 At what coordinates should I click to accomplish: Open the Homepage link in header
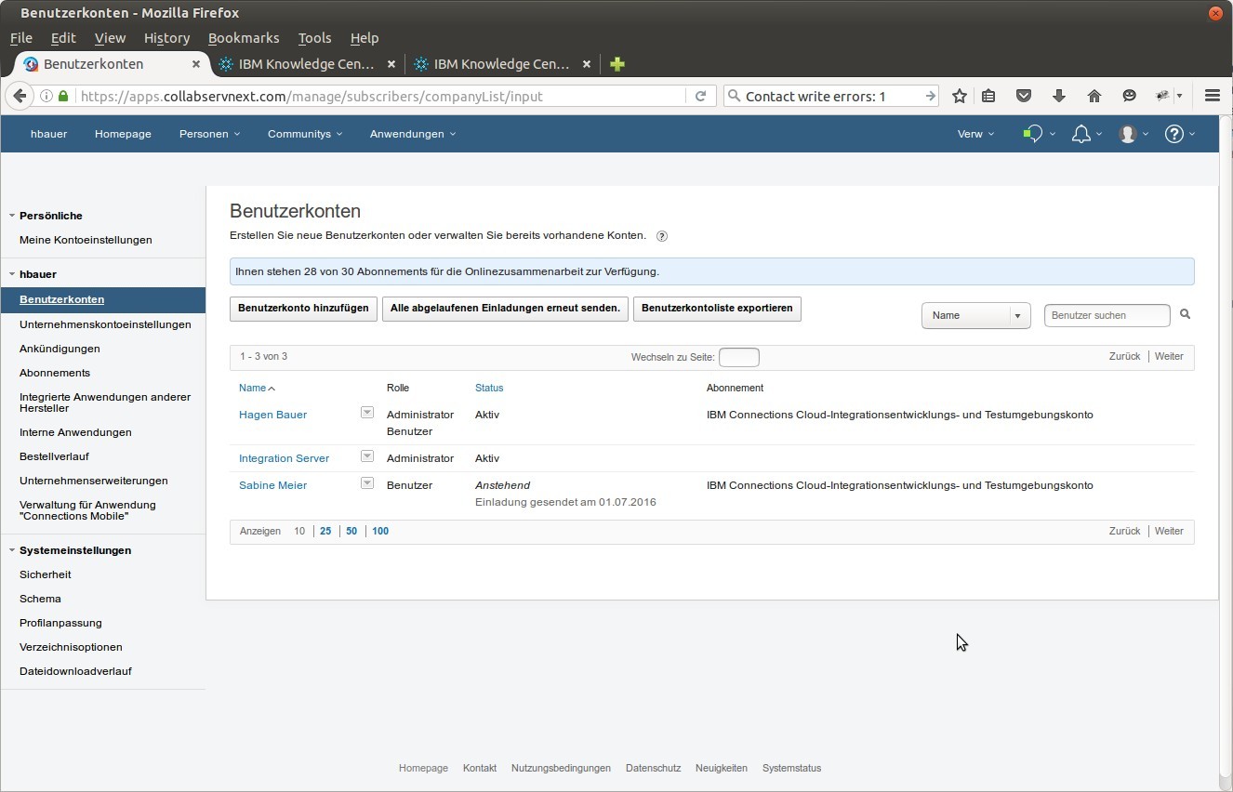click(x=123, y=134)
